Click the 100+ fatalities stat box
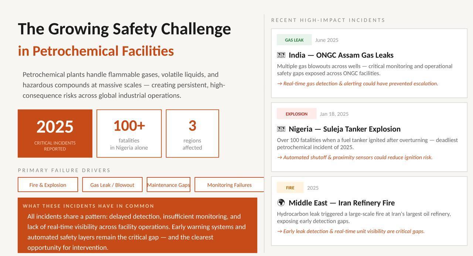The image size is (473, 256). click(x=129, y=134)
